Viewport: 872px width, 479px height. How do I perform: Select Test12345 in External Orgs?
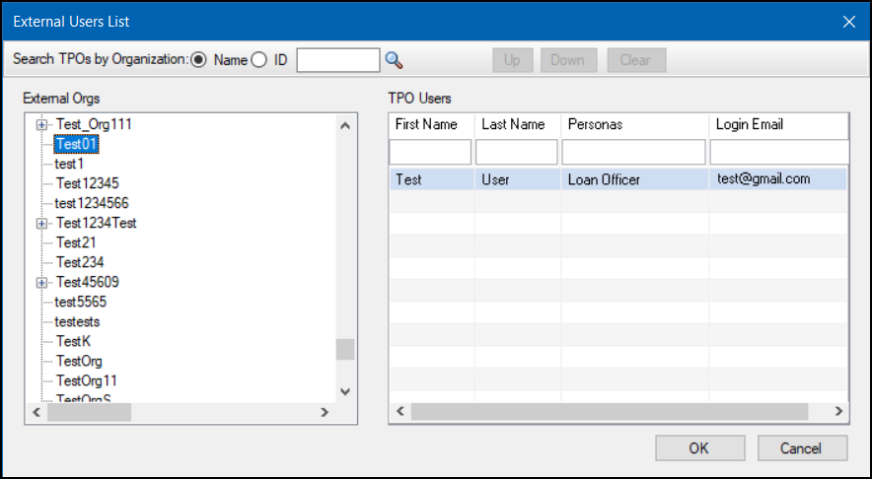pos(87,184)
